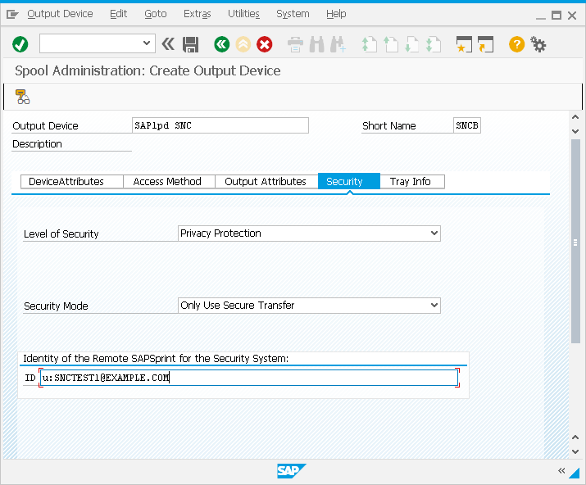Click the upper scroll down arrow
Screen dimensions: 586x485
[575, 131]
